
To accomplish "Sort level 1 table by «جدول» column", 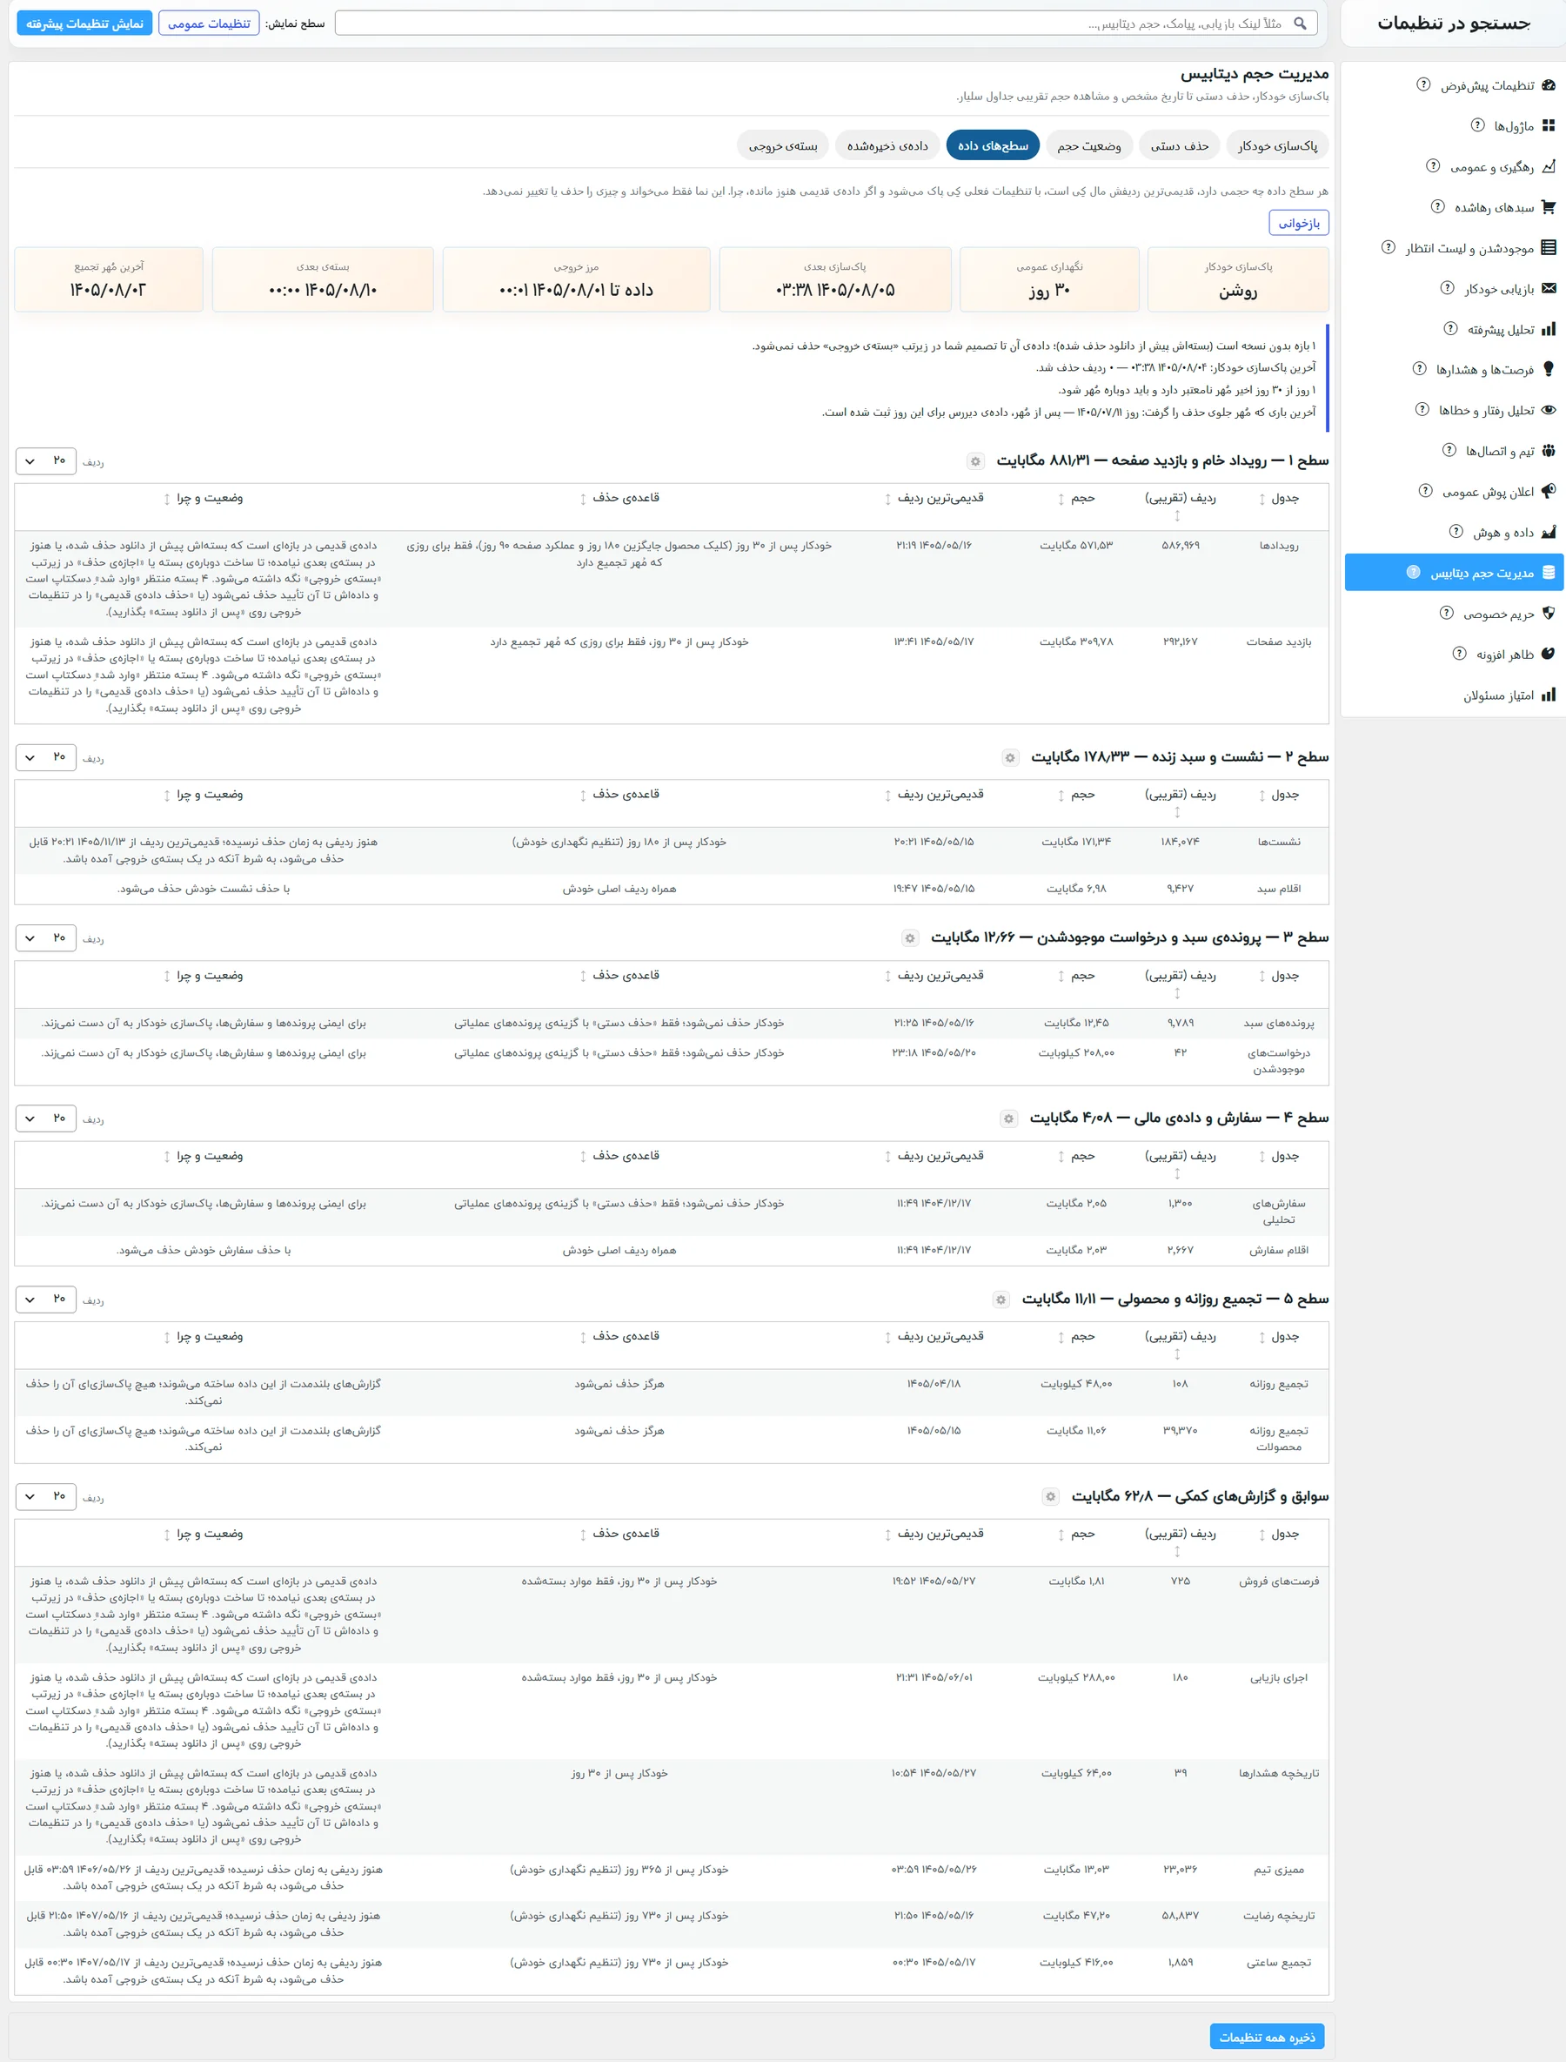I will click(x=1278, y=499).
